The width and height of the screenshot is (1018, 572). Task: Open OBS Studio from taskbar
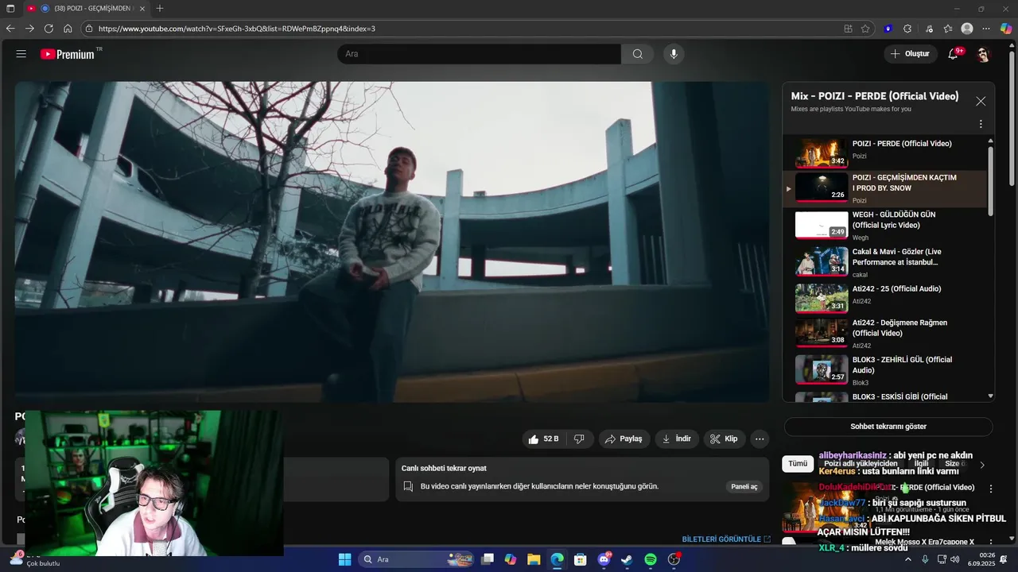coord(674,559)
